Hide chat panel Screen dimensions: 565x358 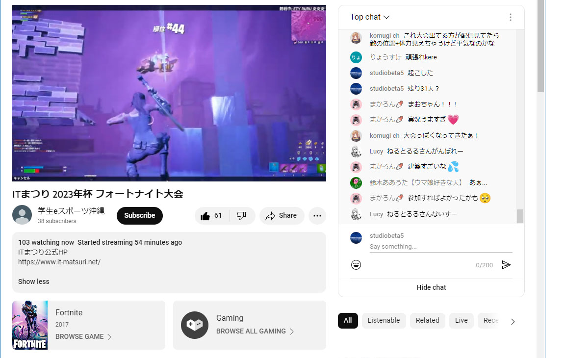pyautogui.click(x=431, y=287)
